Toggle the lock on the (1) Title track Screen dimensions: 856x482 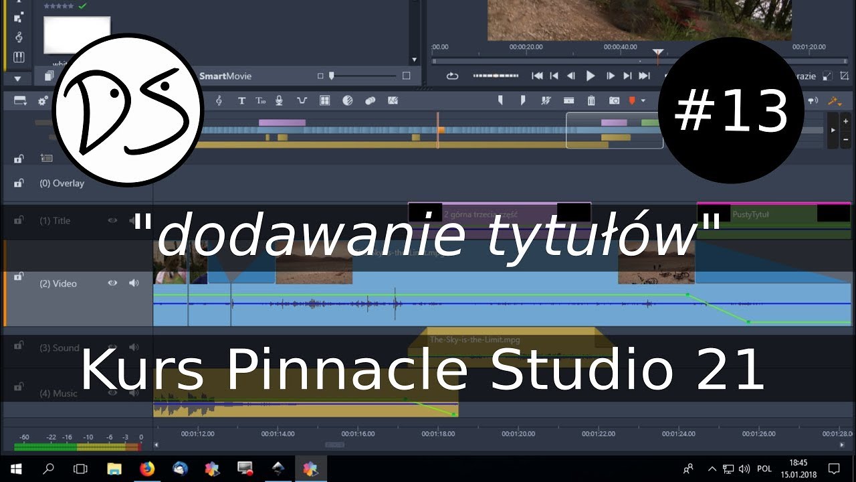tap(19, 220)
